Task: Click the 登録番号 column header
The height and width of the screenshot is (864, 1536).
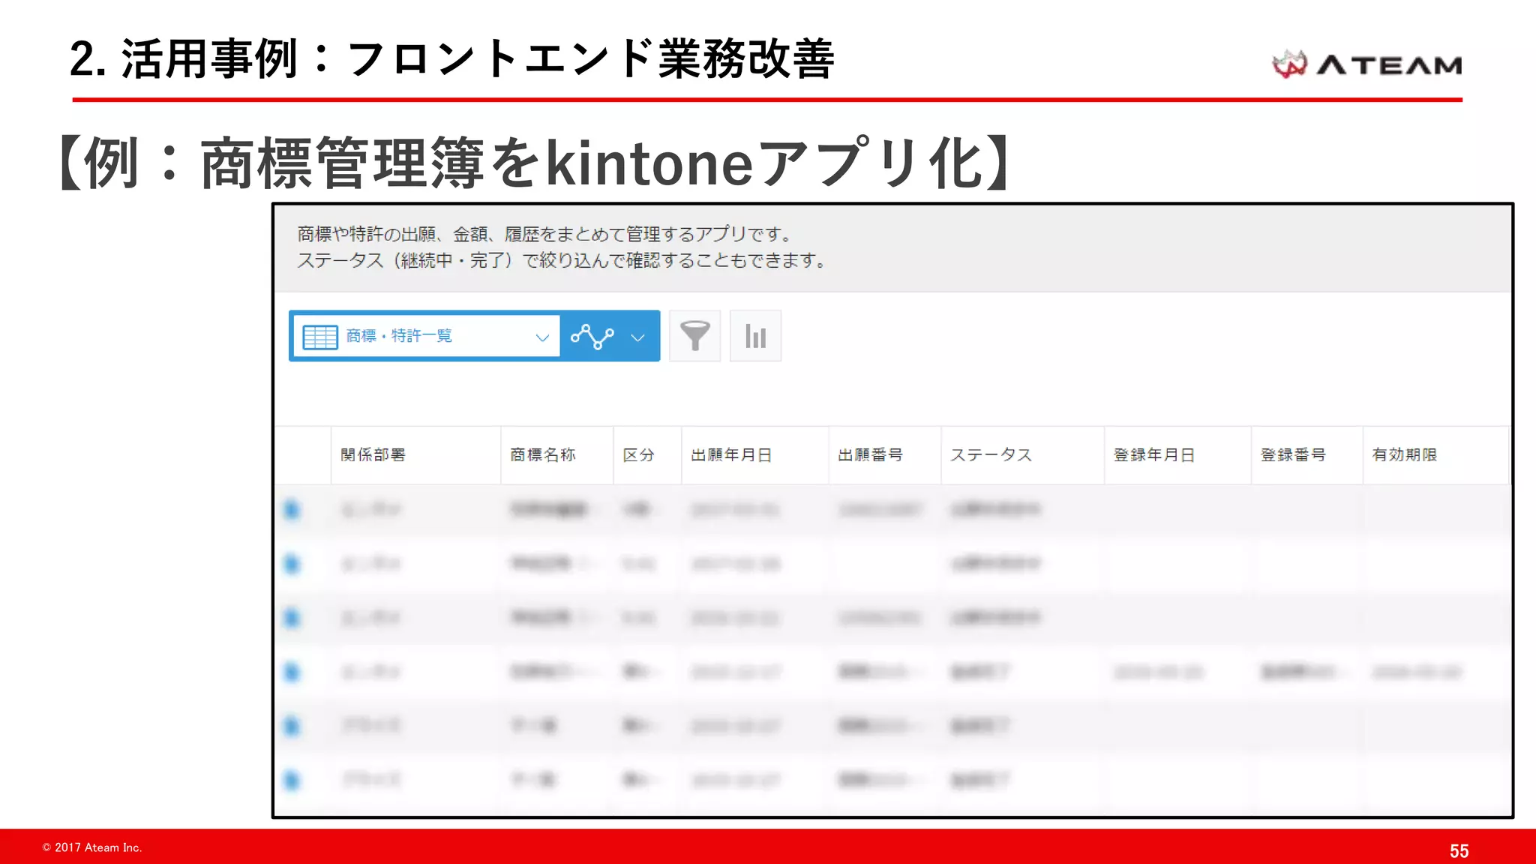Action: click(x=1307, y=455)
